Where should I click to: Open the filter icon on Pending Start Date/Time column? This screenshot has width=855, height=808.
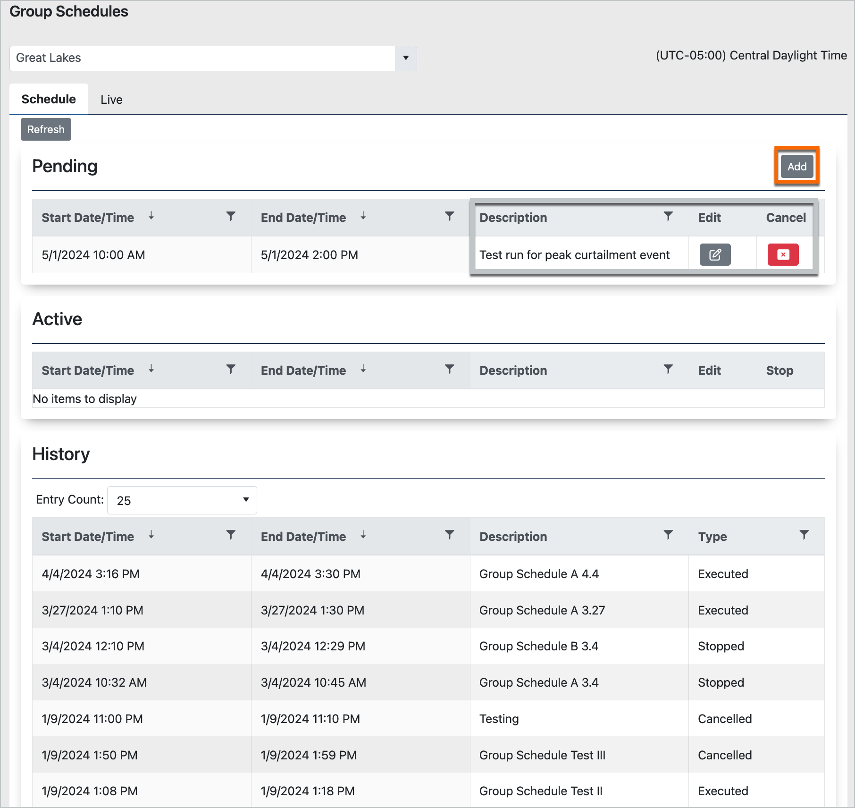(x=231, y=216)
